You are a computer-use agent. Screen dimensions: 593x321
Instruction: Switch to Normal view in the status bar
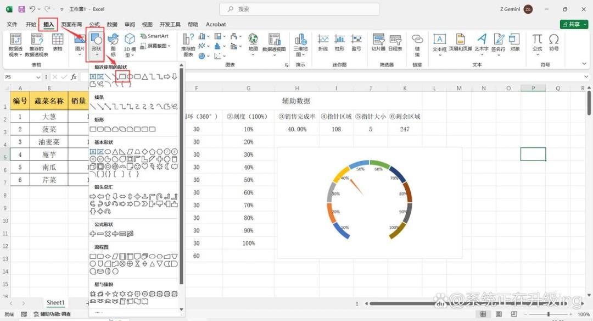click(x=483, y=314)
